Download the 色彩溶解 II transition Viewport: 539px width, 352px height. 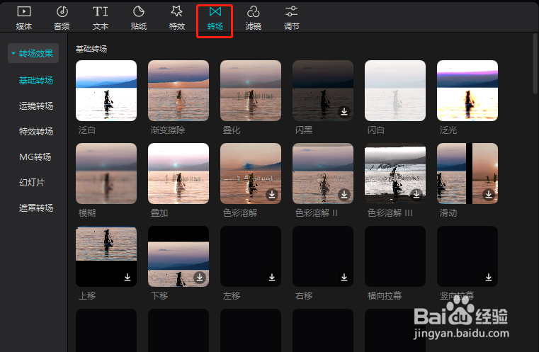coord(344,194)
